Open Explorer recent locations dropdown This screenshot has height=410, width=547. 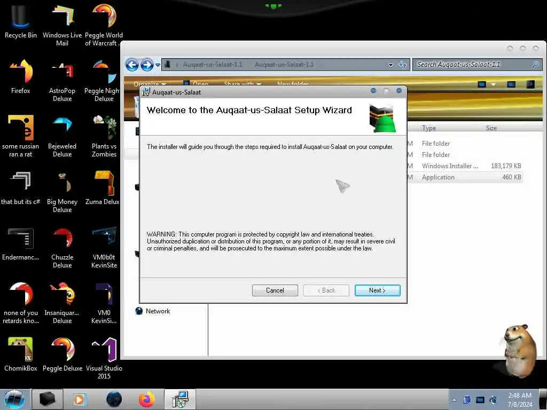coord(158,65)
